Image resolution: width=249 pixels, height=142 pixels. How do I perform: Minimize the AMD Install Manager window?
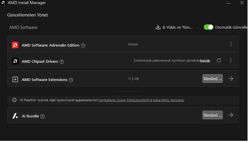point(228,3)
